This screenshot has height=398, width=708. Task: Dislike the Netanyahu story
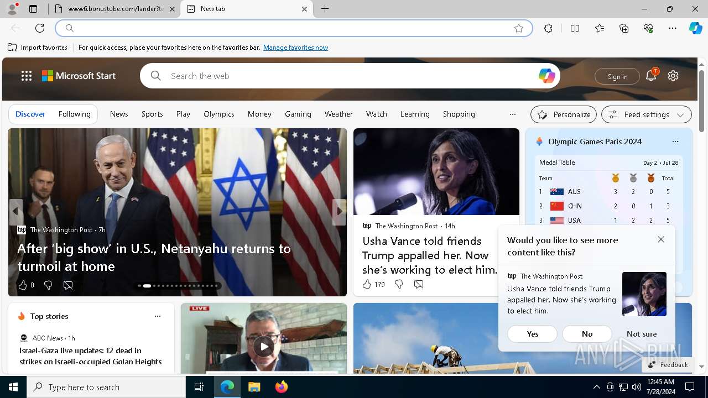(x=48, y=285)
